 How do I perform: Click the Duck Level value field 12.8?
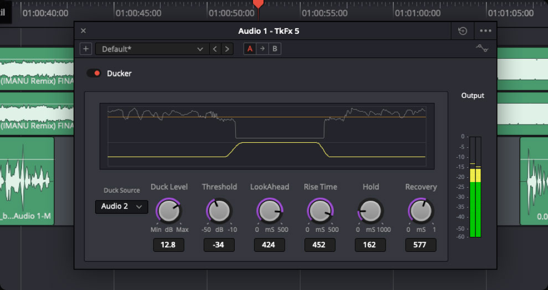coord(168,245)
